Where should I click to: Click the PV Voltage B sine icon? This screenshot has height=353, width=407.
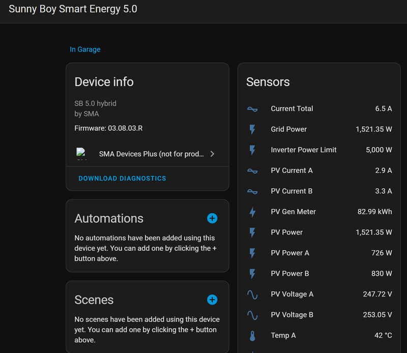[252, 315]
